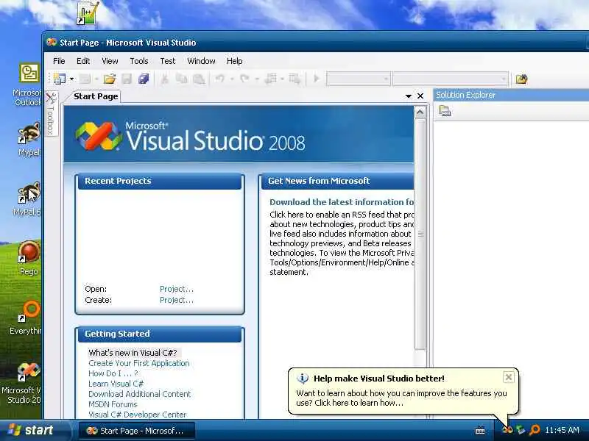Close the Start Page document tab

click(x=420, y=96)
